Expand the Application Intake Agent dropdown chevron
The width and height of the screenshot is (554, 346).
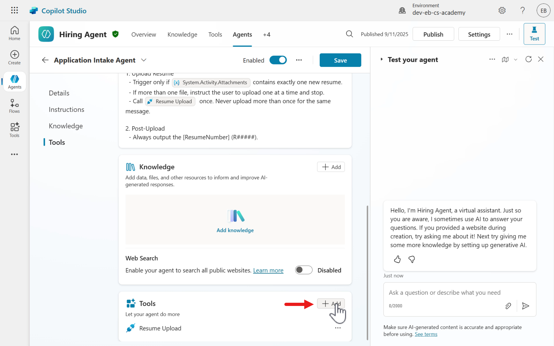[x=144, y=60]
